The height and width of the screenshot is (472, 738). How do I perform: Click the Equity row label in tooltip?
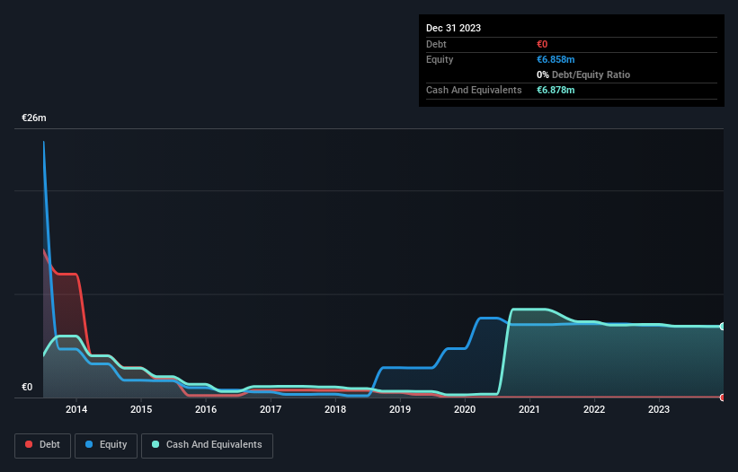tap(440, 59)
